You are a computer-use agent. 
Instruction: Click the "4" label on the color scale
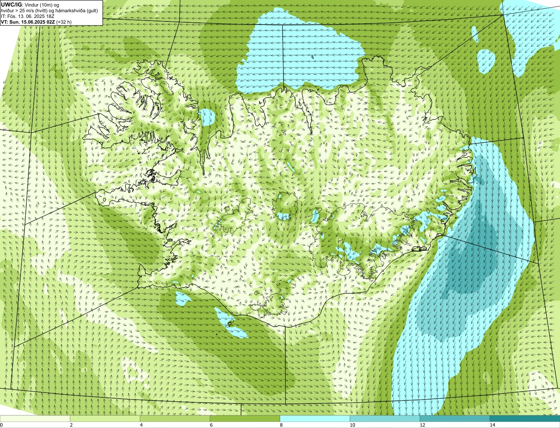(141, 425)
